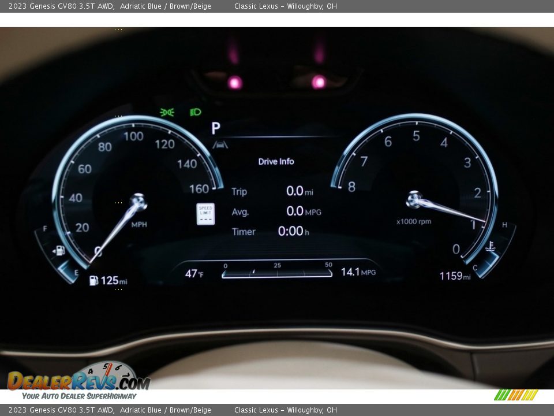Click the coolant temperature icon
554x416 pixels.
[x=490, y=247]
